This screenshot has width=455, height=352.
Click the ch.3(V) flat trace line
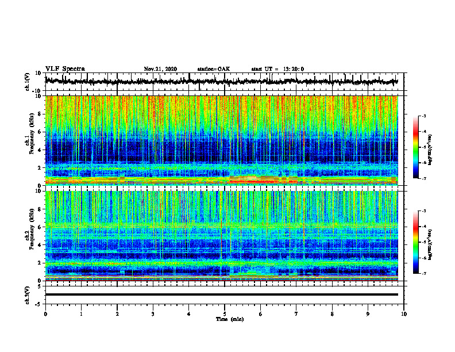pos(221,294)
